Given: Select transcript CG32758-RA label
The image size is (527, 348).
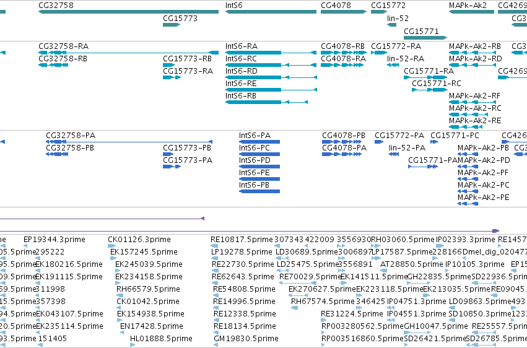Looking at the screenshot, I should [x=64, y=46].
